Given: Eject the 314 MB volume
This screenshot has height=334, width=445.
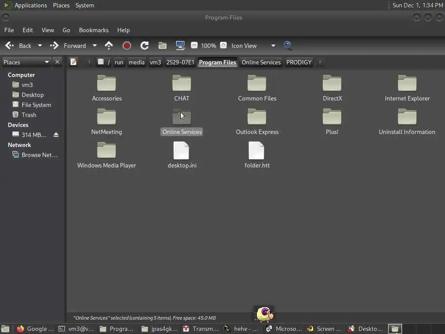Looking at the screenshot, I should [56, 135].
